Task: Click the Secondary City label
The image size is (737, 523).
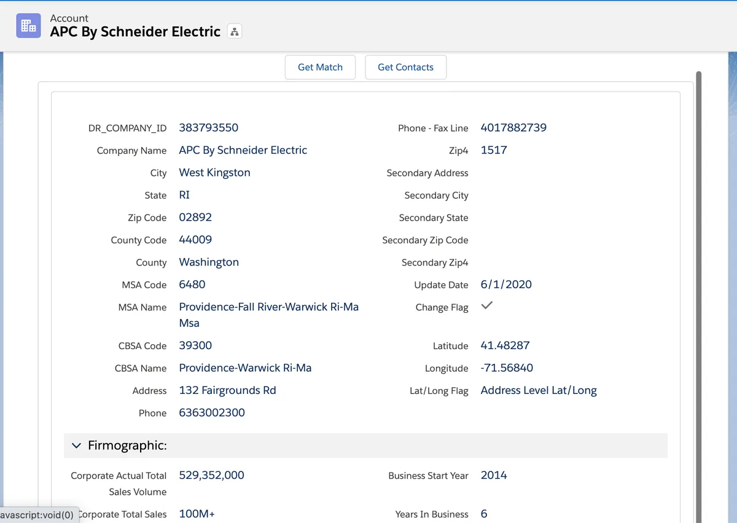Action: click(436, 195)
